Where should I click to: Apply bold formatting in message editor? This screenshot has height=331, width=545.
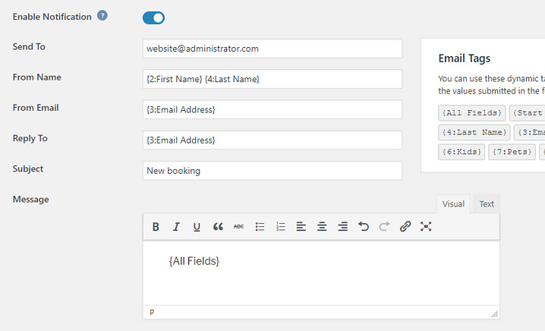click(156, 226)
